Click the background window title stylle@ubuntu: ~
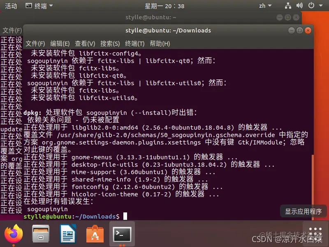 tap(151, 17)
